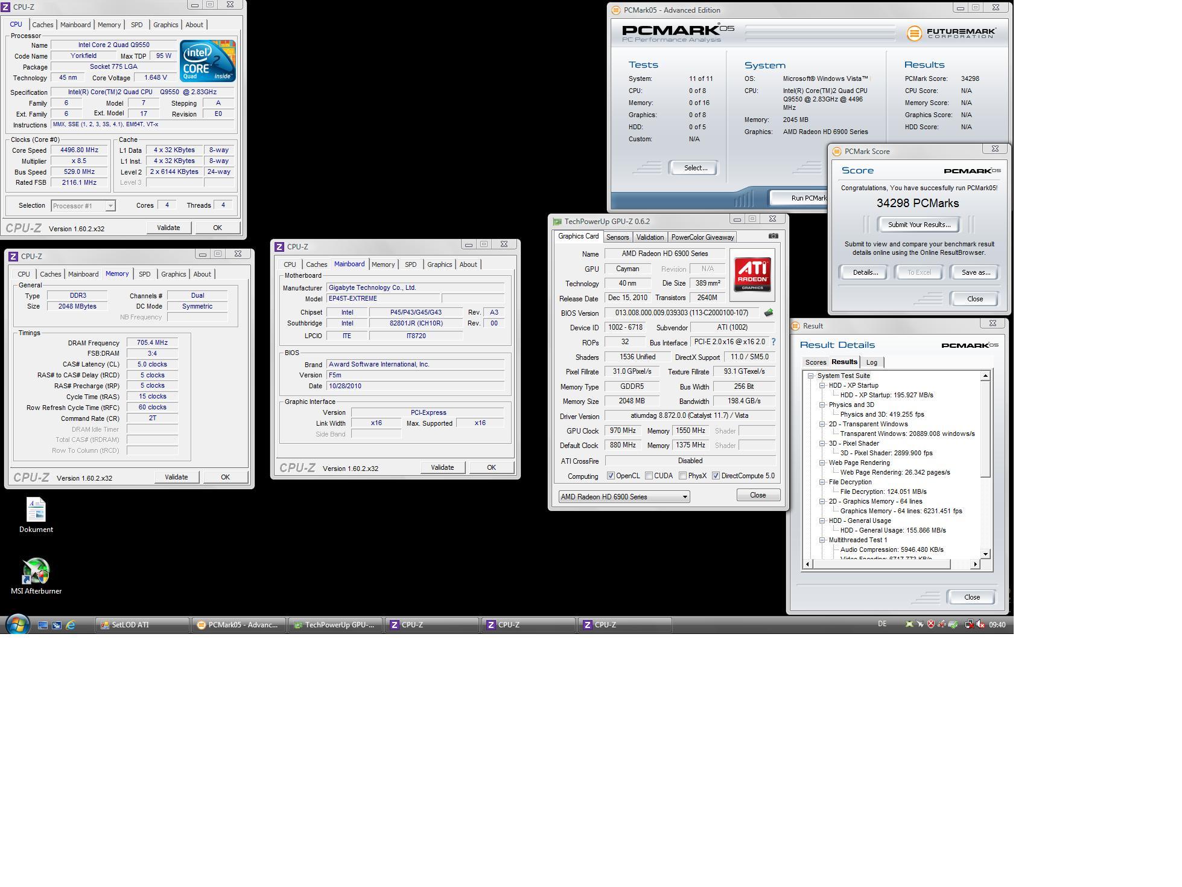Open MSI Afterburner desktop shortcut

pyautogui.click(x=36, y=577)
